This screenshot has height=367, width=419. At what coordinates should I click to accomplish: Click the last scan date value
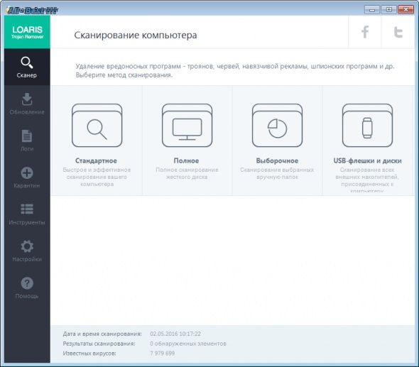[x=175, y=334]
